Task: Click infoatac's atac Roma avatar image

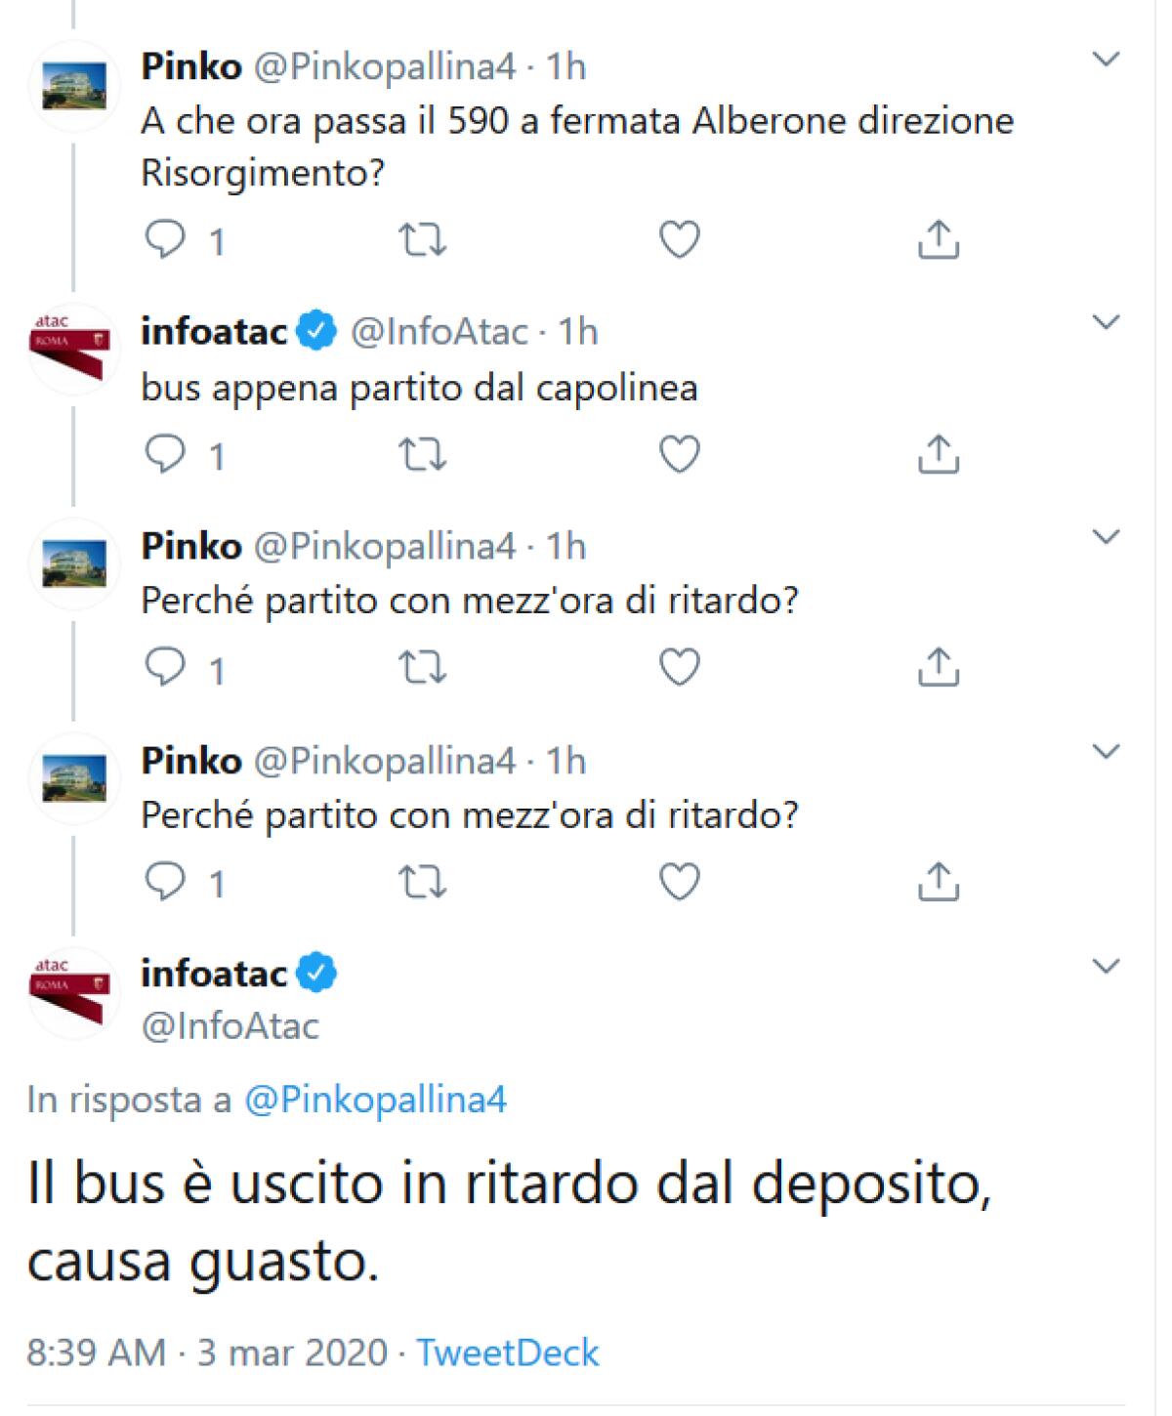Action: (73, 991)
